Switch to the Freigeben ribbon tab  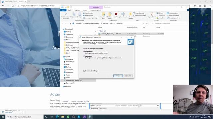point(77,10)
